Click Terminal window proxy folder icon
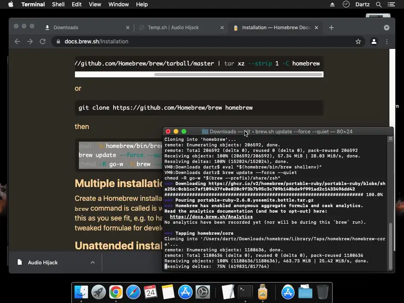 click(205, 132)
